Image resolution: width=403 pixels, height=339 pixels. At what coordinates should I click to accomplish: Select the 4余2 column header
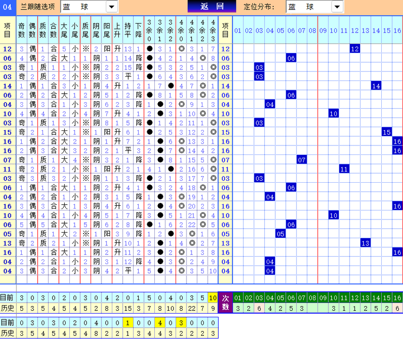point(202,30)
